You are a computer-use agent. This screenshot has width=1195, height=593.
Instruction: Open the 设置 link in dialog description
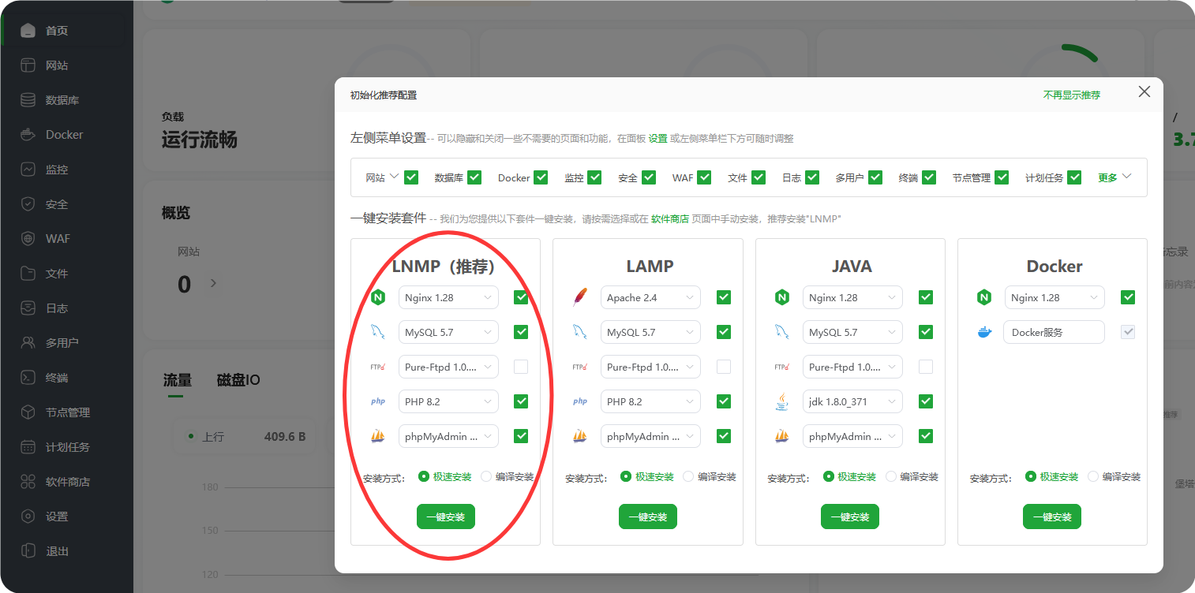[658, 138]
